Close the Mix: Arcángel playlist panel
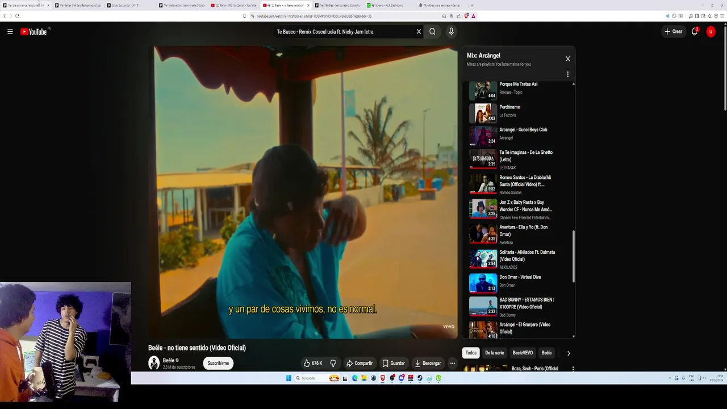 coord(567,59)
